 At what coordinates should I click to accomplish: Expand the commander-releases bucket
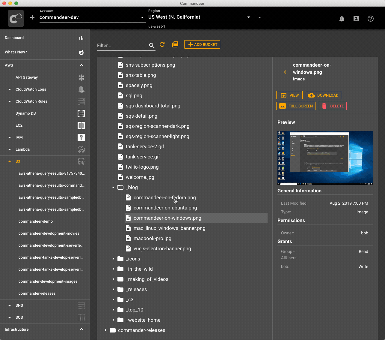coord(105,330)
